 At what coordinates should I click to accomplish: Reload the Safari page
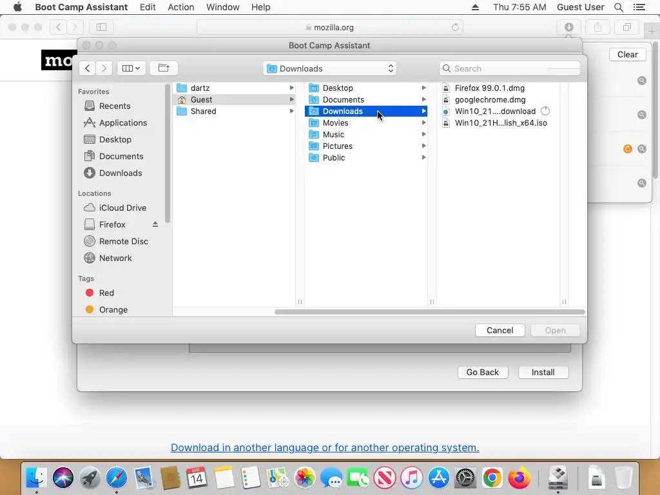point(455,27)
